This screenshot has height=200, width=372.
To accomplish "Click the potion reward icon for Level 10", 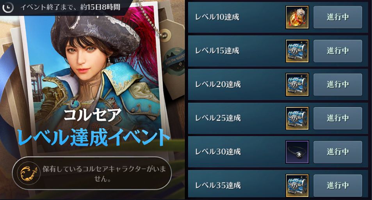I will 297,17.
